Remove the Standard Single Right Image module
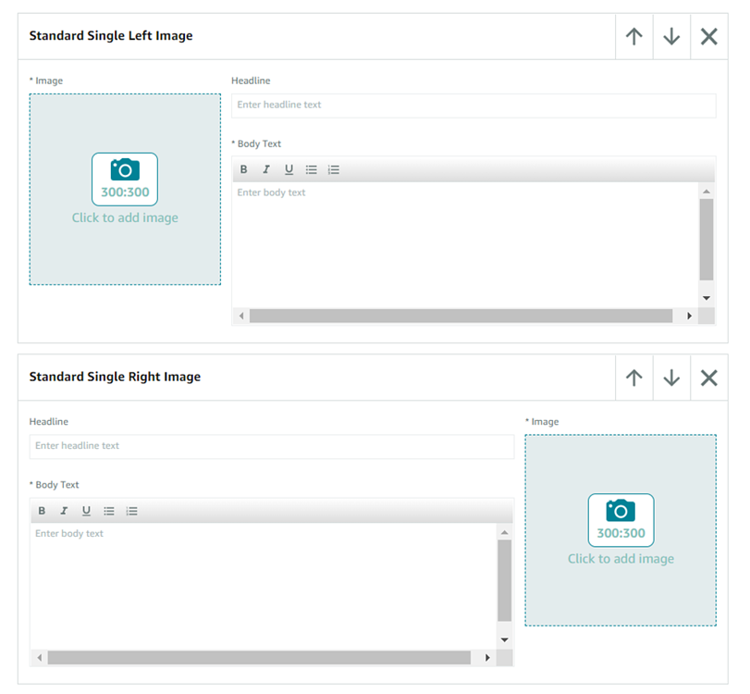 [708, 378]
